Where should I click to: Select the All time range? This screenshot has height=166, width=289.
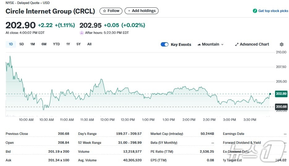pyautogui.click(x=89, y=44)
